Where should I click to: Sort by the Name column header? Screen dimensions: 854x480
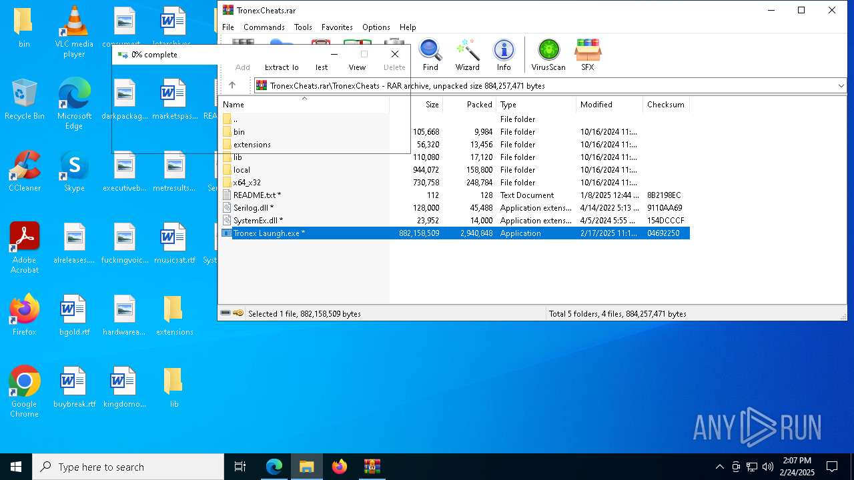tap(304, 105)
